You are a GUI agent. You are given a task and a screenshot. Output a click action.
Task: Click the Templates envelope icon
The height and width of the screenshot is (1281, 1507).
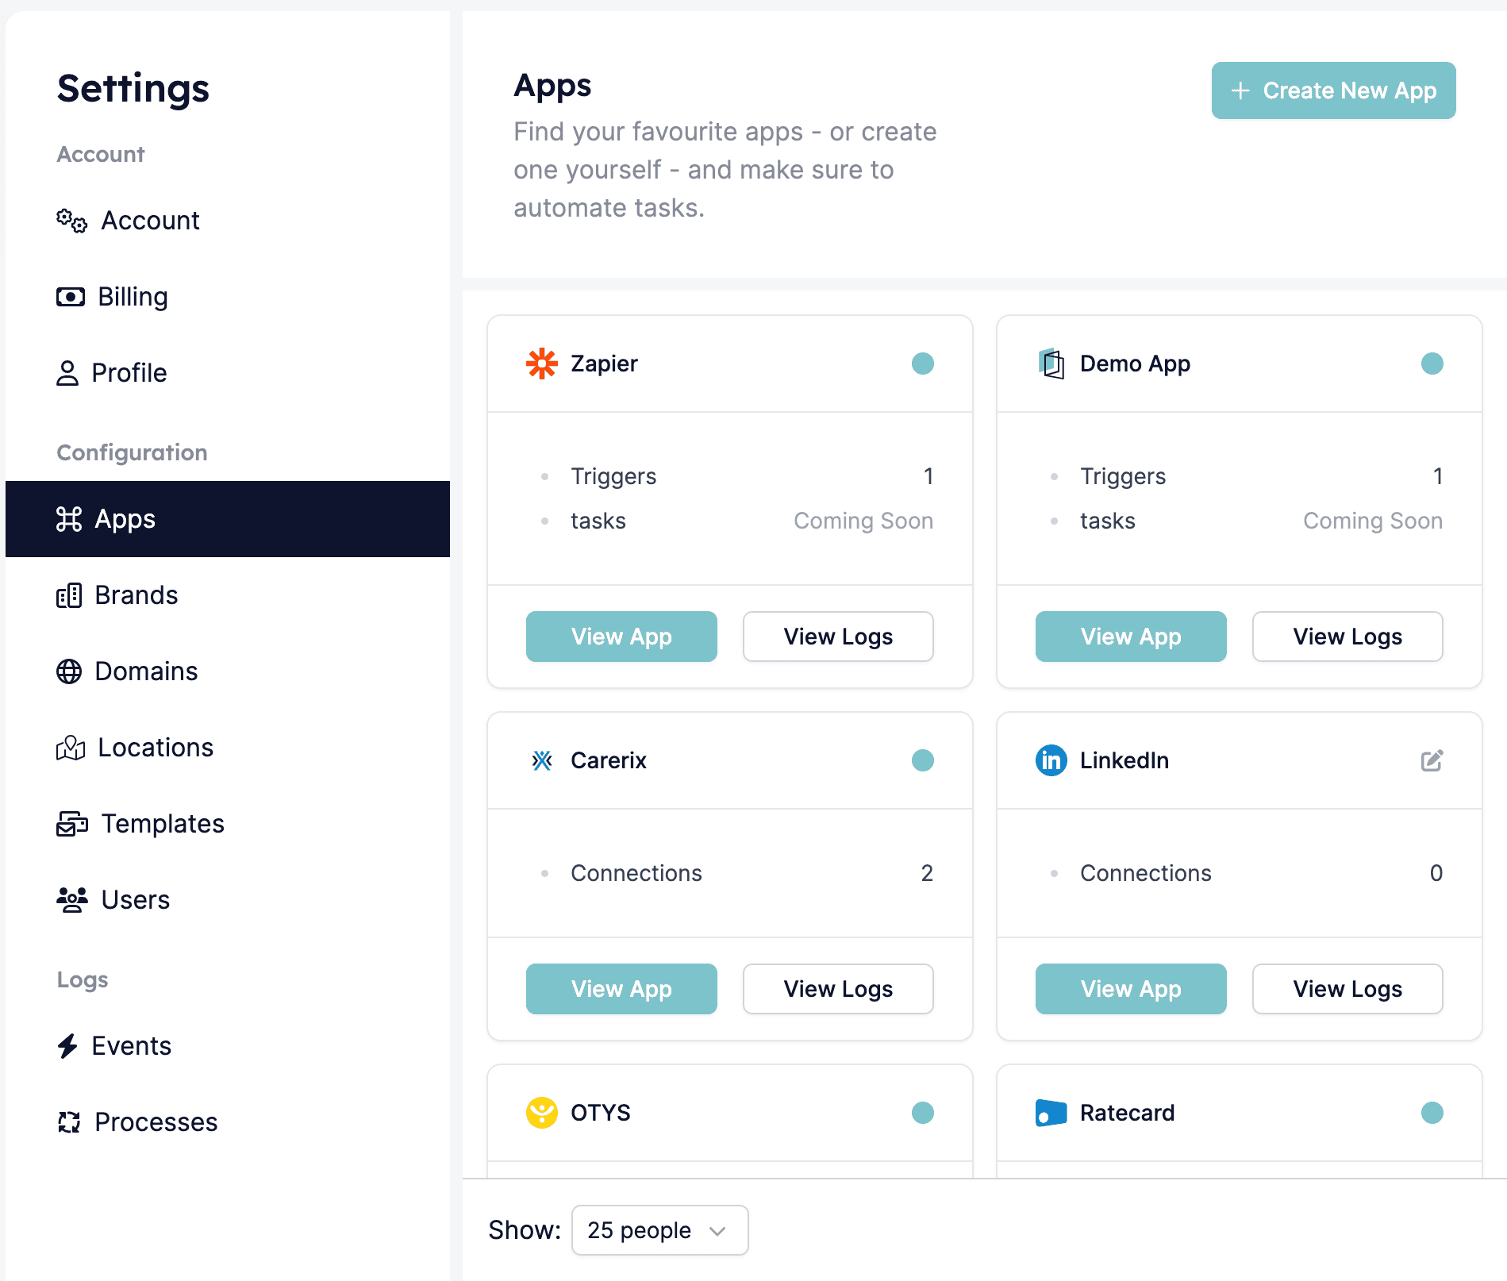click(x=72, y=824)
